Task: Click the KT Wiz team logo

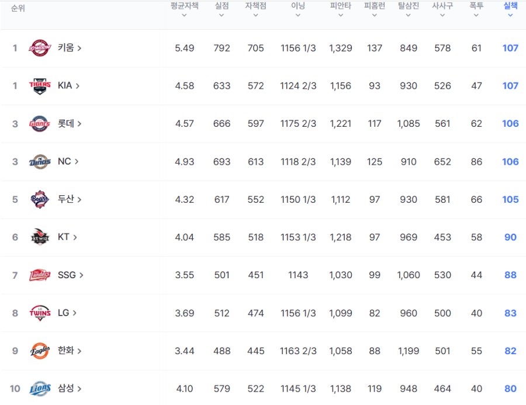Action: [x=40, y=237]
